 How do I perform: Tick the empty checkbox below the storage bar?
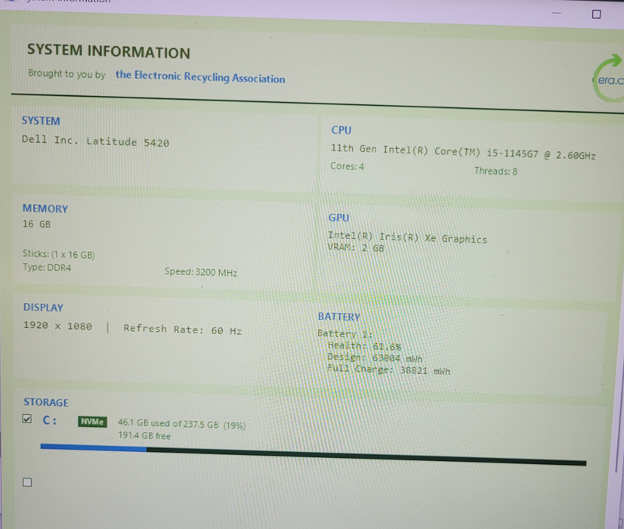point(27,482)
